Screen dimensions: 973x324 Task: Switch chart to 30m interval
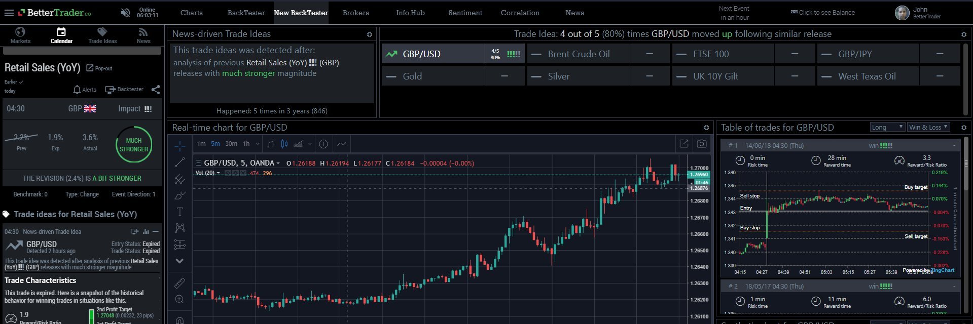click(231, 144)
